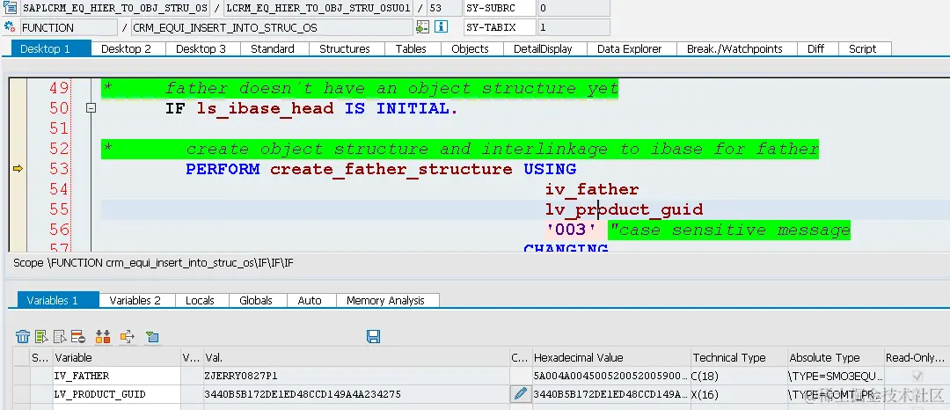Image resolution: width=950 pixels, height=410 pixels.
Task: Click the SY-SUBRC field
Action: tap(500, 9)
